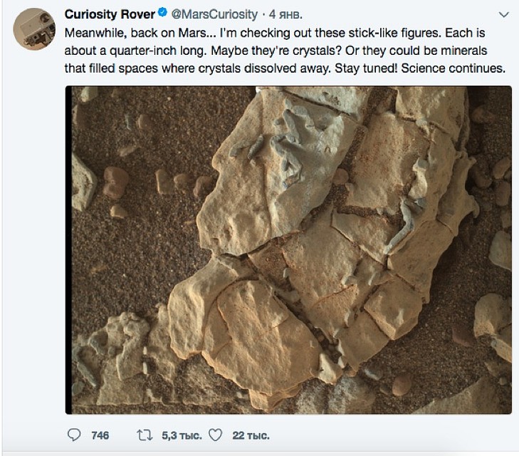Select the tweet text about crystals
The height and width of the screenshot is (456, 519).
coord(285,51)
